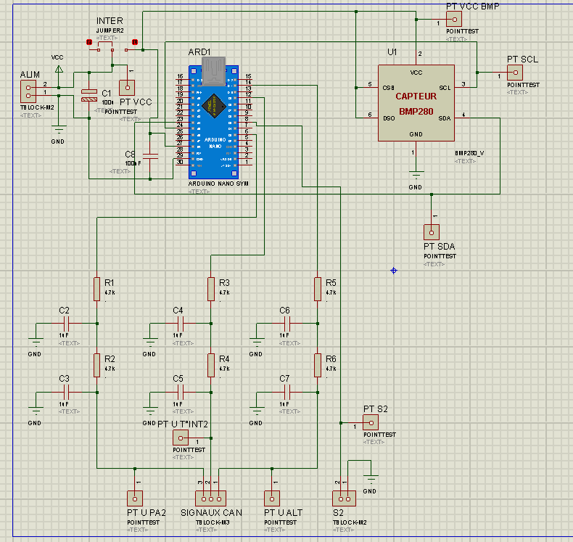Click the INTER jumper symbol

pyautogui.click(x=112, y=46)
